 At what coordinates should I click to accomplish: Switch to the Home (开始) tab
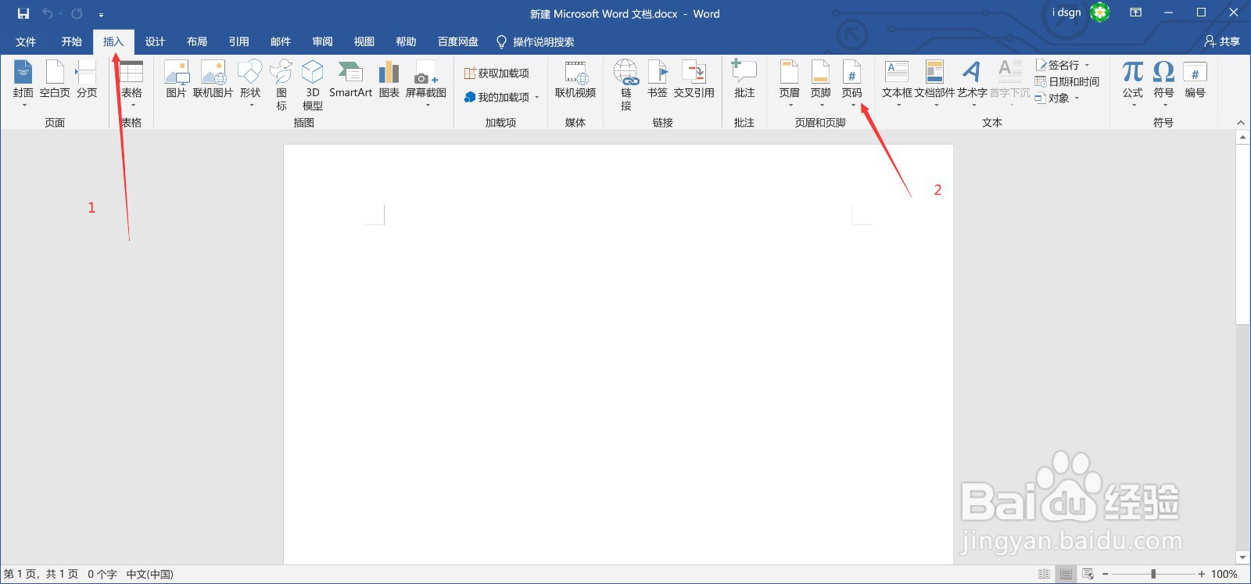point(71,41)
